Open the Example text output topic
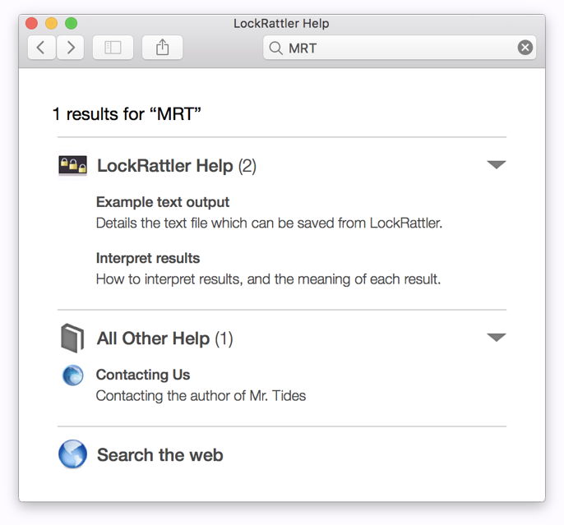The image size is (564, 525). click(163, 202)
